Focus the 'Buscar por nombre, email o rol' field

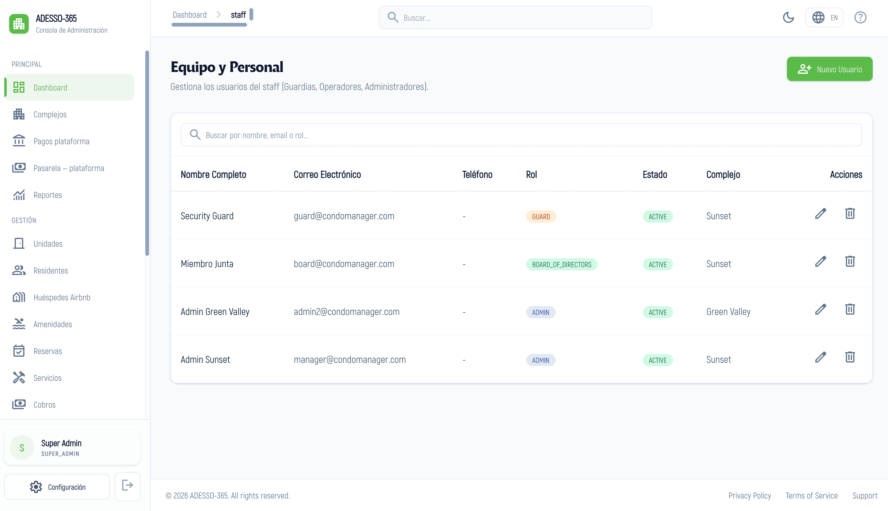coord(521,135)
